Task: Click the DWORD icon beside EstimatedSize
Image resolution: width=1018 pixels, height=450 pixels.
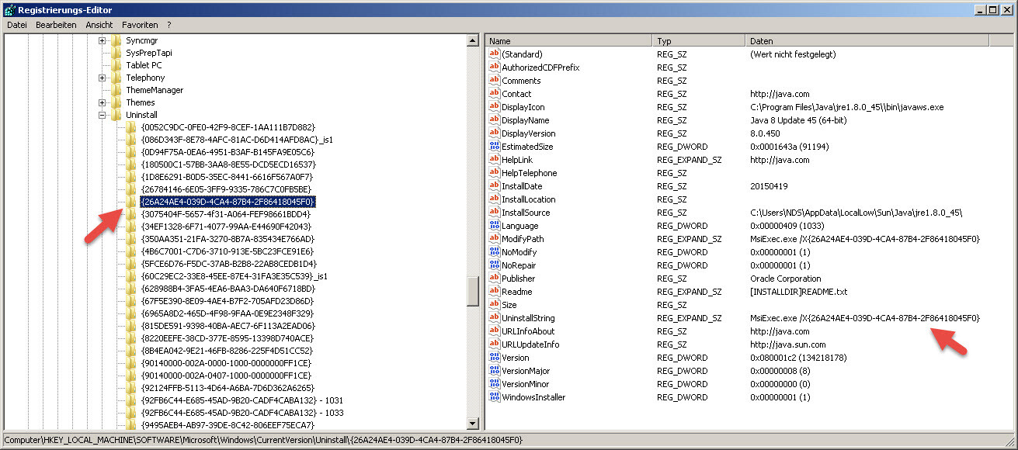Action: [x=494, y=147]
